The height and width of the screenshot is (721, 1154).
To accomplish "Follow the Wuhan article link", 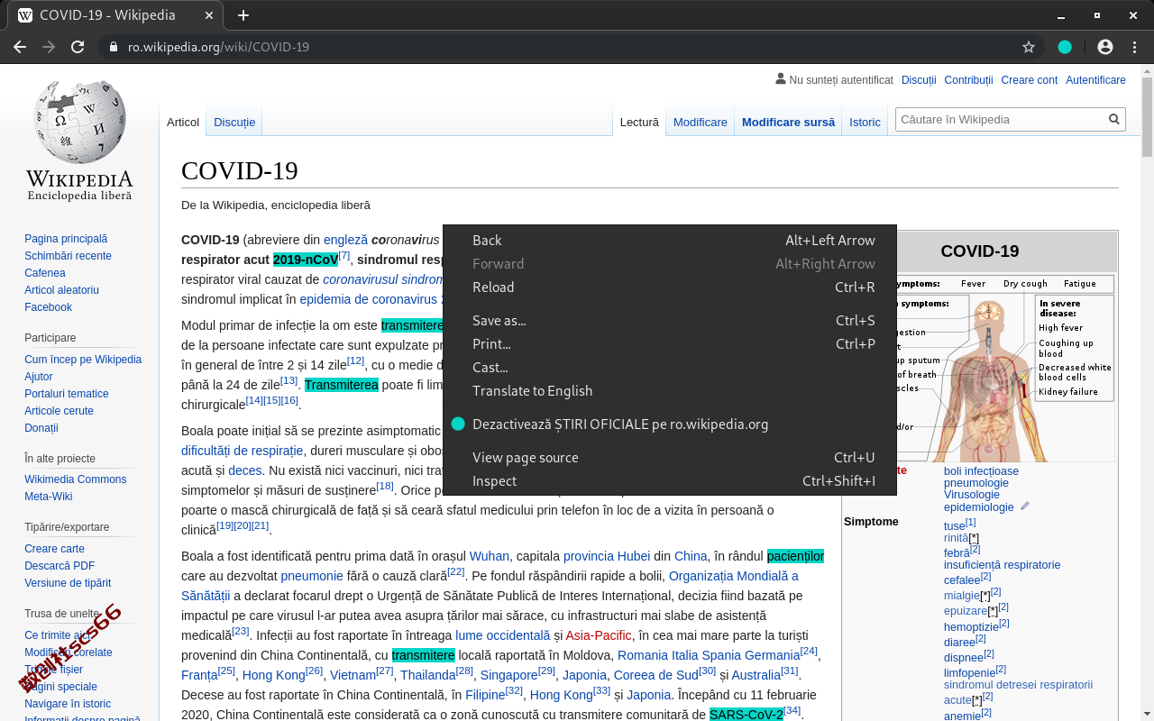I will tap(490, 556).
